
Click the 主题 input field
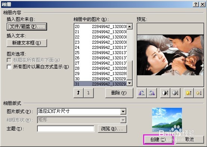(66, 129)
